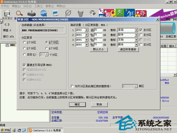Open the custom partition count dropdown

pos(47,55)
